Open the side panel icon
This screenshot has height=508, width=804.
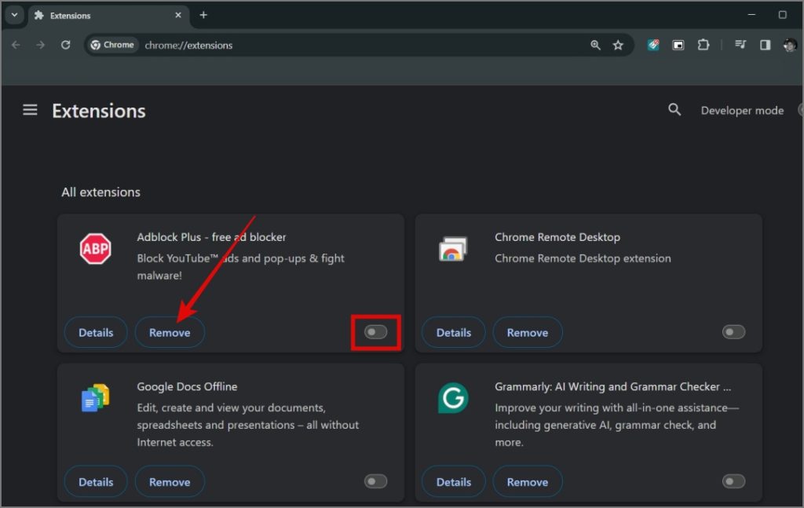(765, 45)
